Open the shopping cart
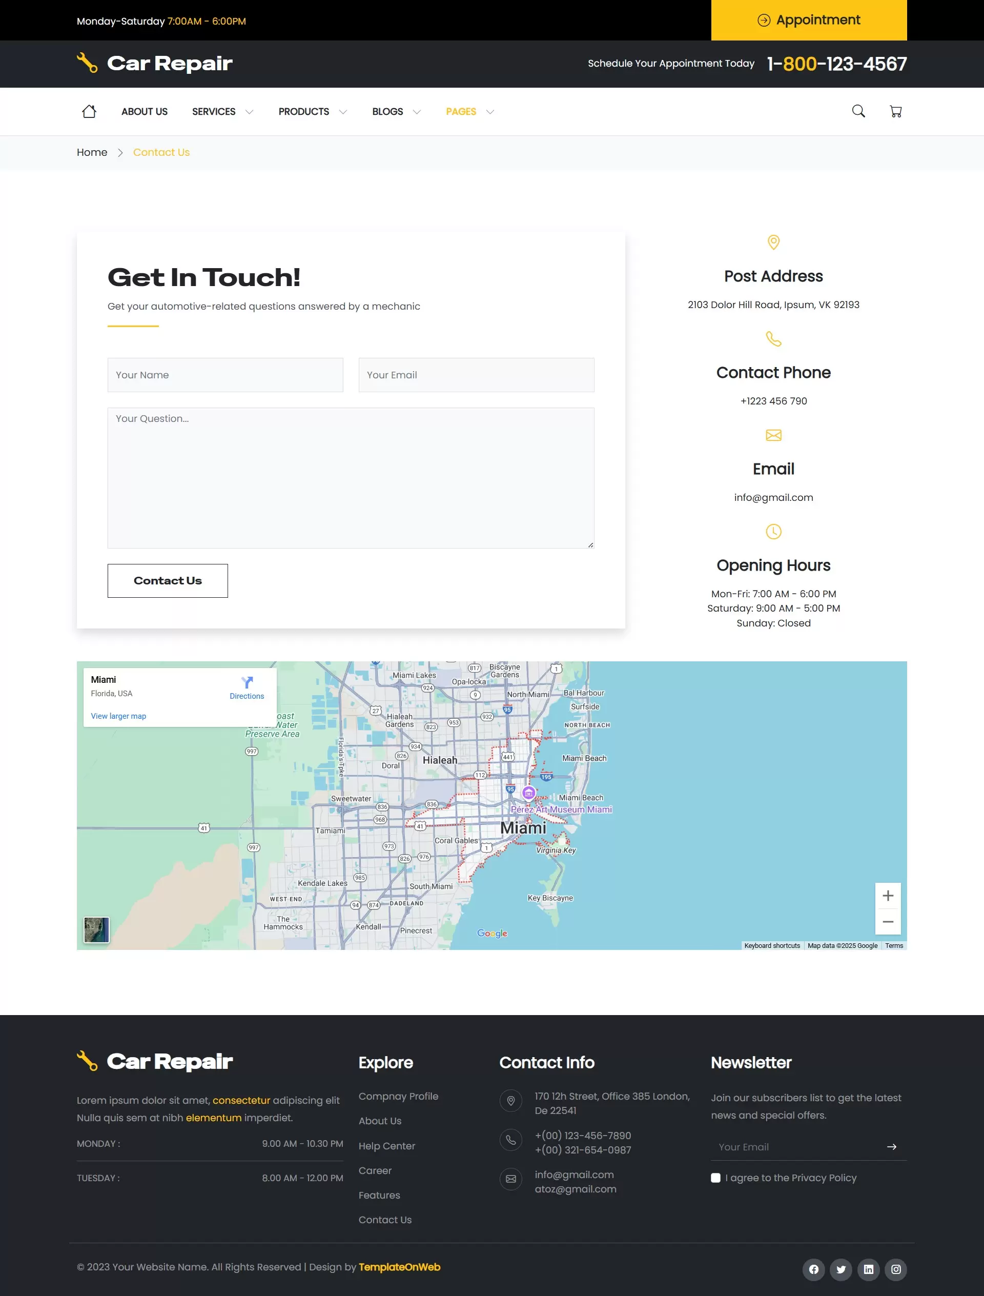This screenshot has height=1296, width=984. point(896,111)
